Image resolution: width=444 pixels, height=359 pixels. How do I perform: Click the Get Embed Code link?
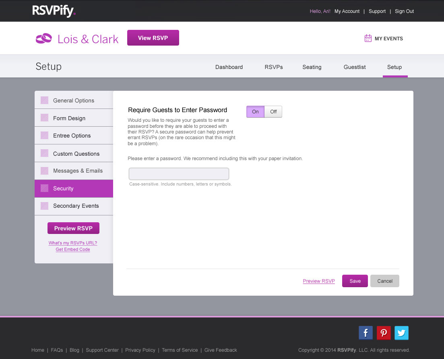pyautogui.click(x=73, y=249)
